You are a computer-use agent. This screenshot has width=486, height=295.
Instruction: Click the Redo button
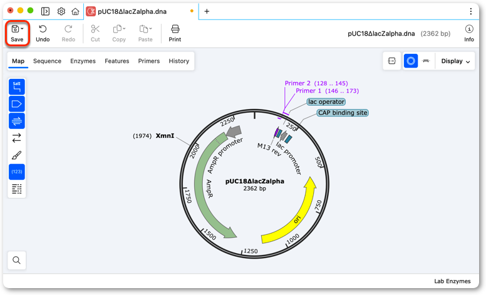(x=68, y=33)
